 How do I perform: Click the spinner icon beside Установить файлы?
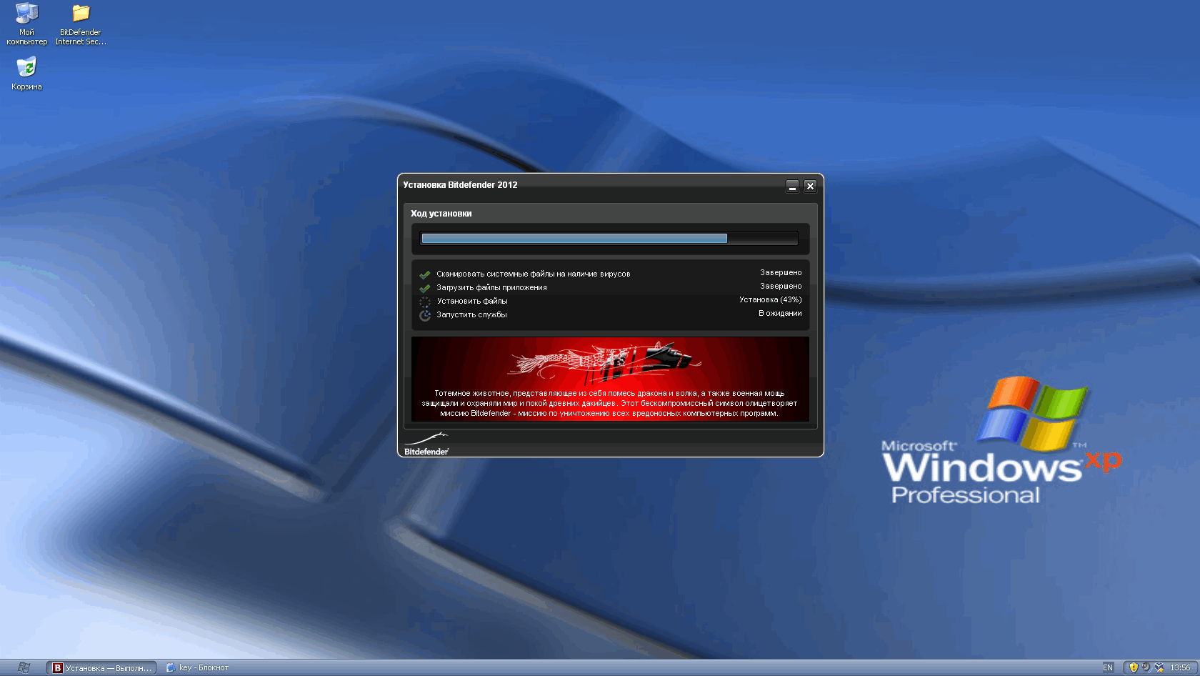(x=425, y=302)
